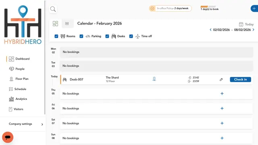Edit Desk-007 booking with pencil icon

coord(221,80)
